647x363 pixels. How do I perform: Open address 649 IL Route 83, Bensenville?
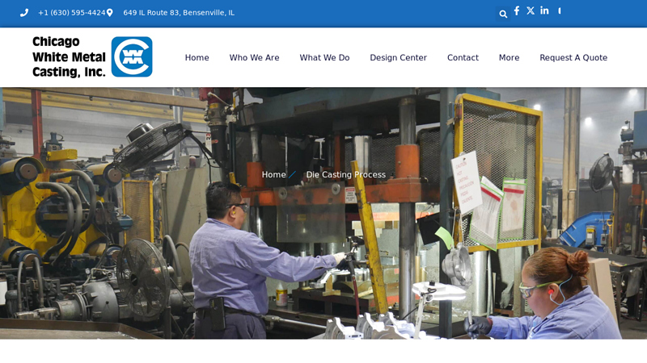pos(179,13)
